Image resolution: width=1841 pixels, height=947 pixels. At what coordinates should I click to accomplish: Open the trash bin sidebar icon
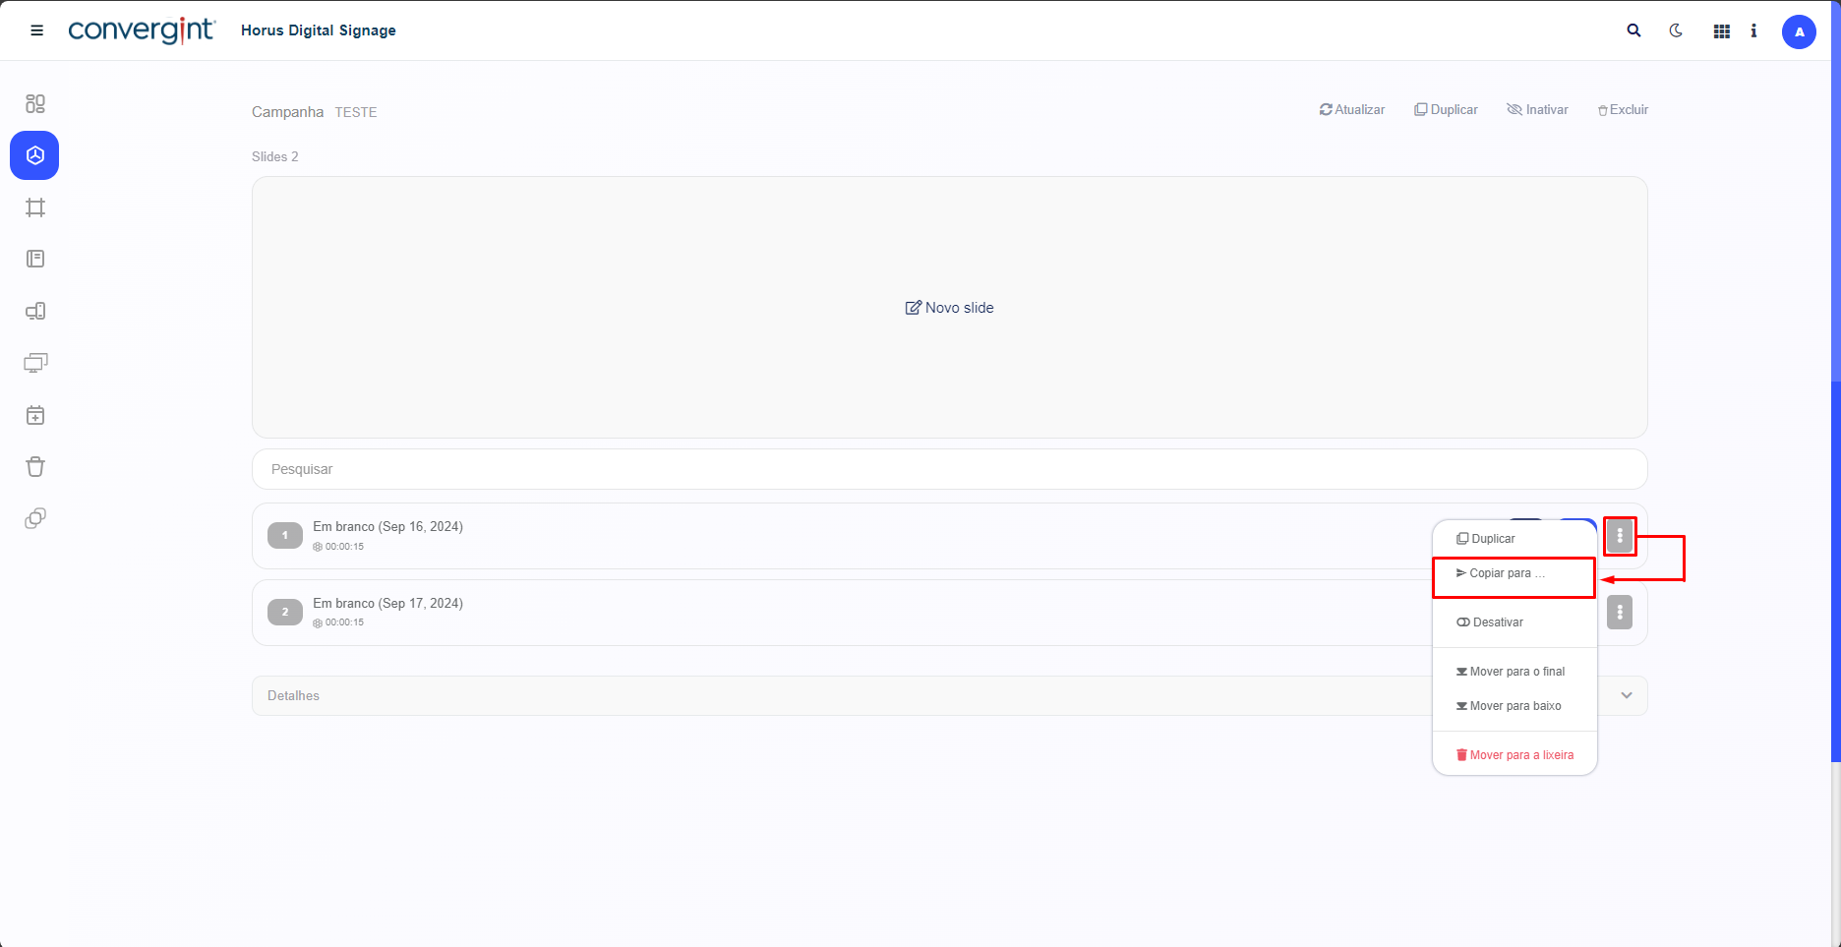[x=35, y=467]
